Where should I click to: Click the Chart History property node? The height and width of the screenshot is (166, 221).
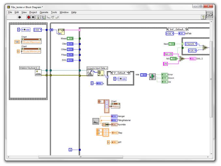116,105
